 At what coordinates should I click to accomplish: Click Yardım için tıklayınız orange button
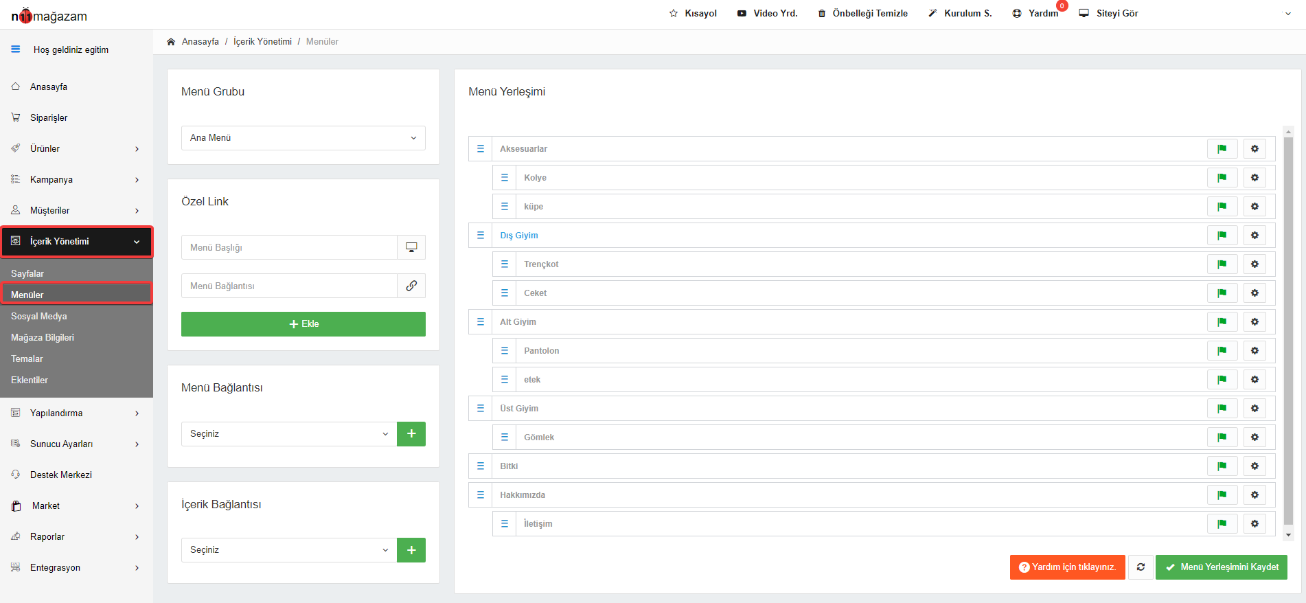click(x=1068, y=567)
